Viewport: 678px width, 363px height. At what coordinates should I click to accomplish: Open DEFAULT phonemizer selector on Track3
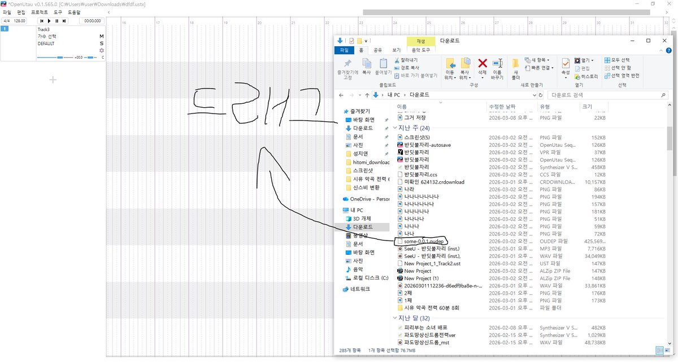click(x=46, y=43)
